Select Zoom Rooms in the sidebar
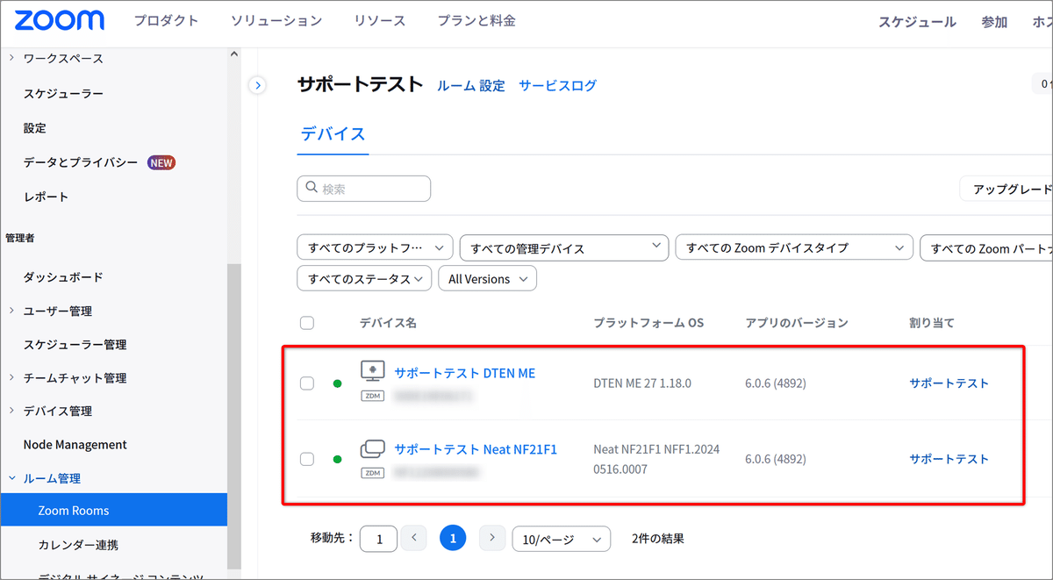Screen dimensions: 1053x580 [113, 510]
